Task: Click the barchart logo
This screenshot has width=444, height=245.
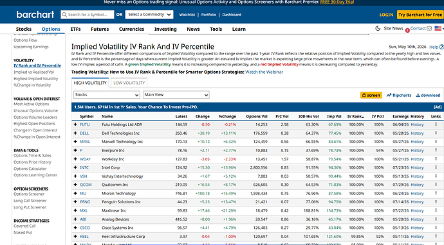Action: click(x=35, y=15)
